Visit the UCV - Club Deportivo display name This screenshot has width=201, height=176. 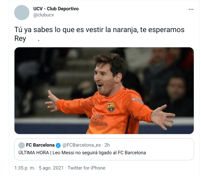(x=56, y=9)
